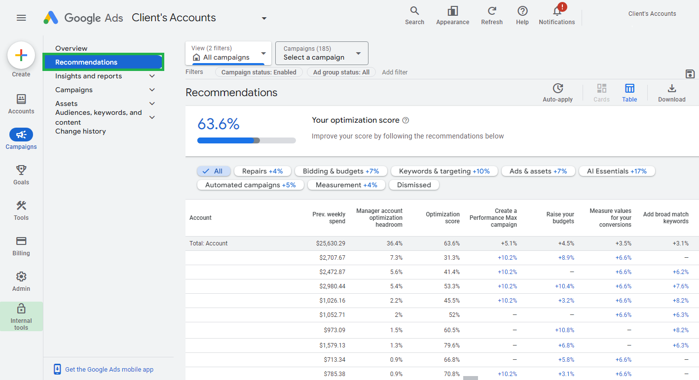This screenshot has height=380, width=699.
Task: Open Notifications bell
Action: pyautogui.click(x=557, y=16)
